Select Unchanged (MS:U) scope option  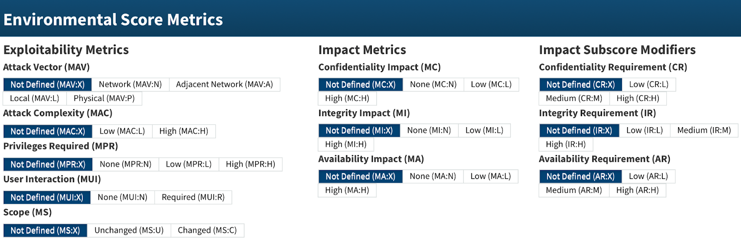click(x=129, y=231)
